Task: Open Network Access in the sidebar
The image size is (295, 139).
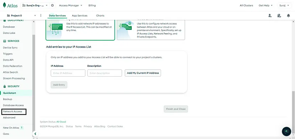Action: click(x=12, y=111)
